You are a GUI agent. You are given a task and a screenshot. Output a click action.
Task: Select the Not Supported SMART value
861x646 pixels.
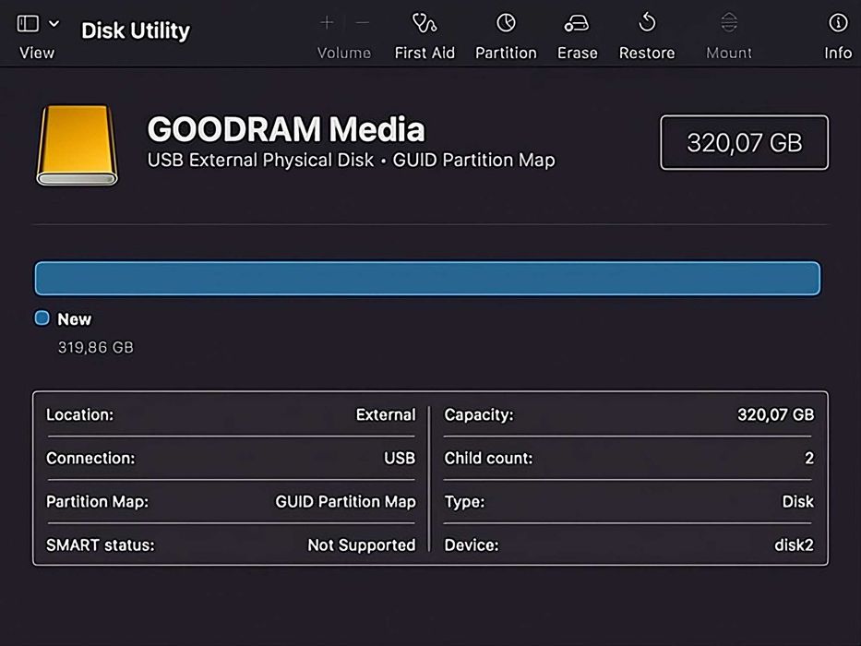coord(362,544)
